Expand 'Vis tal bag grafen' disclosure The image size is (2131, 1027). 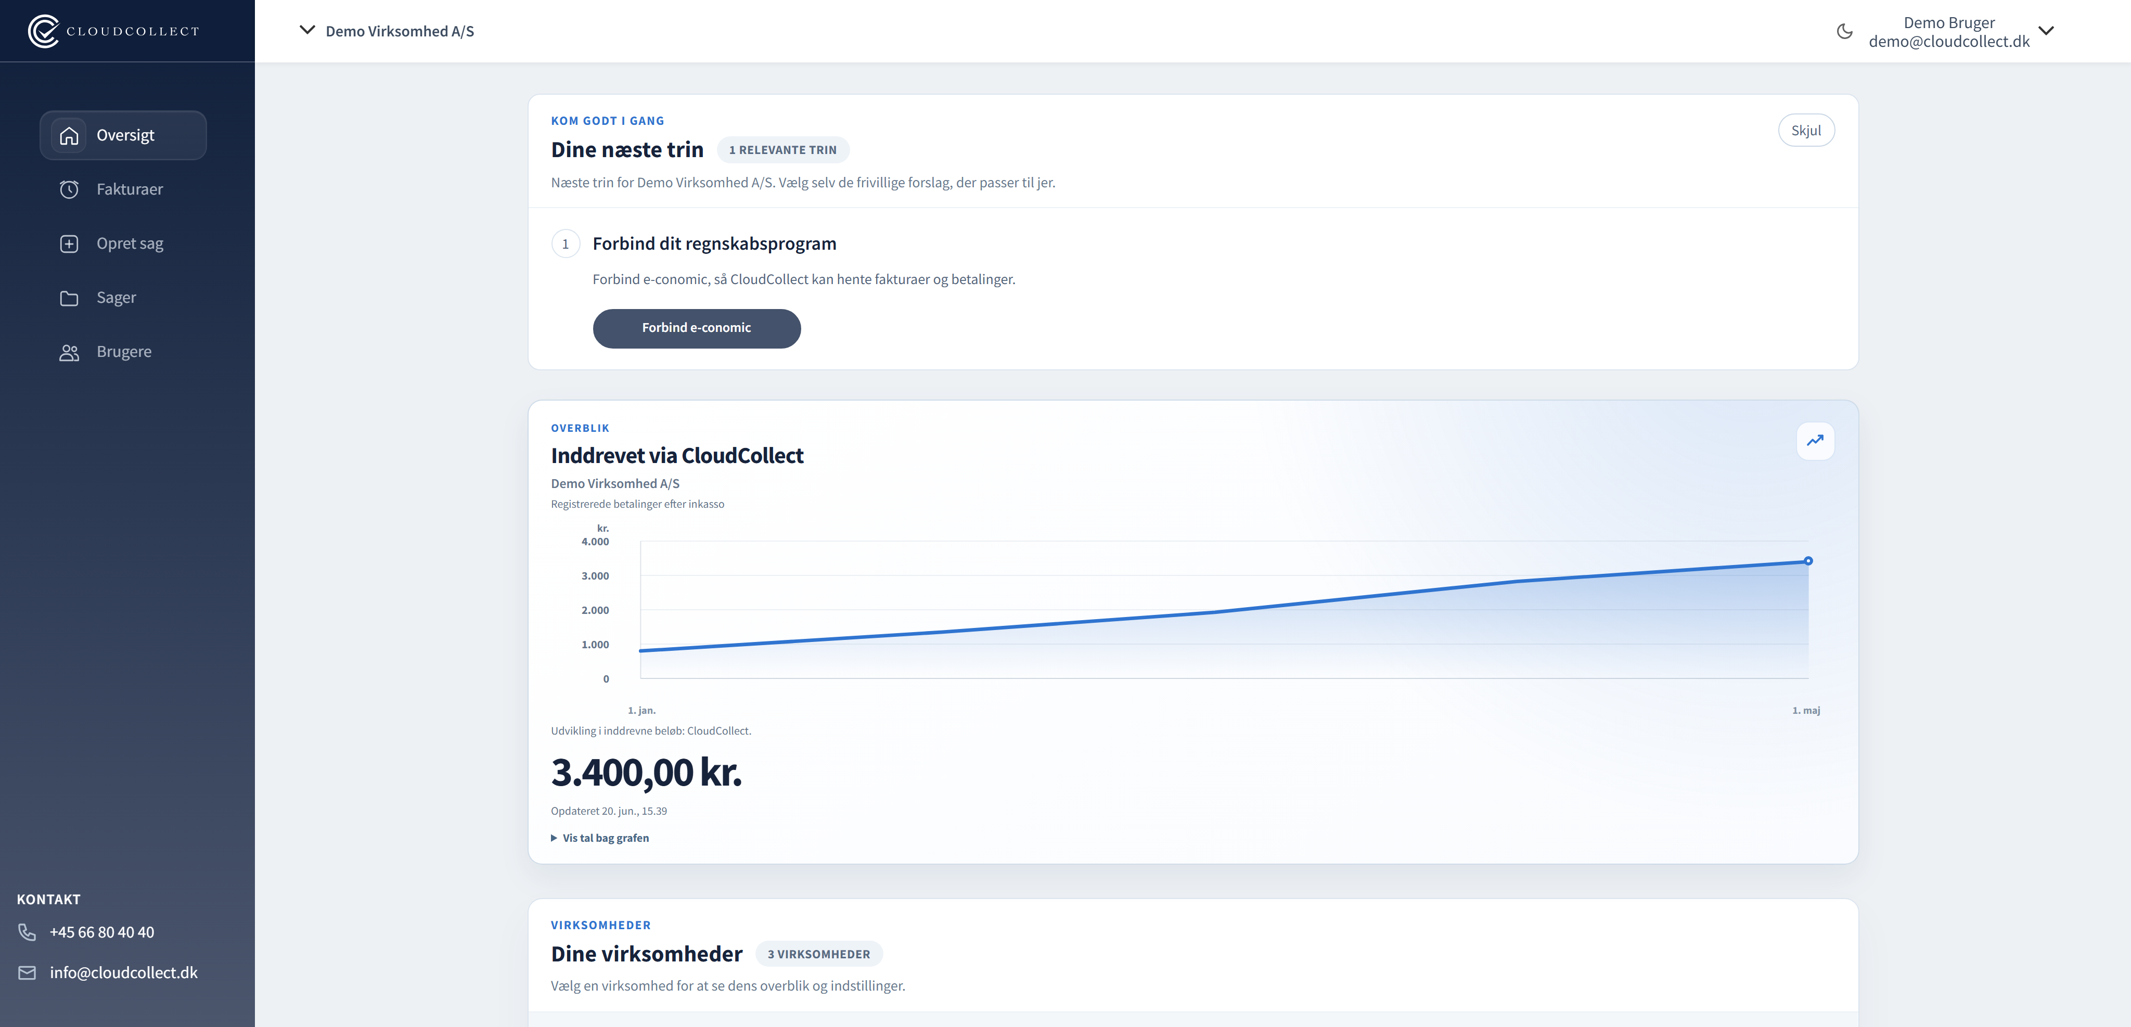(x=600, y=838)
